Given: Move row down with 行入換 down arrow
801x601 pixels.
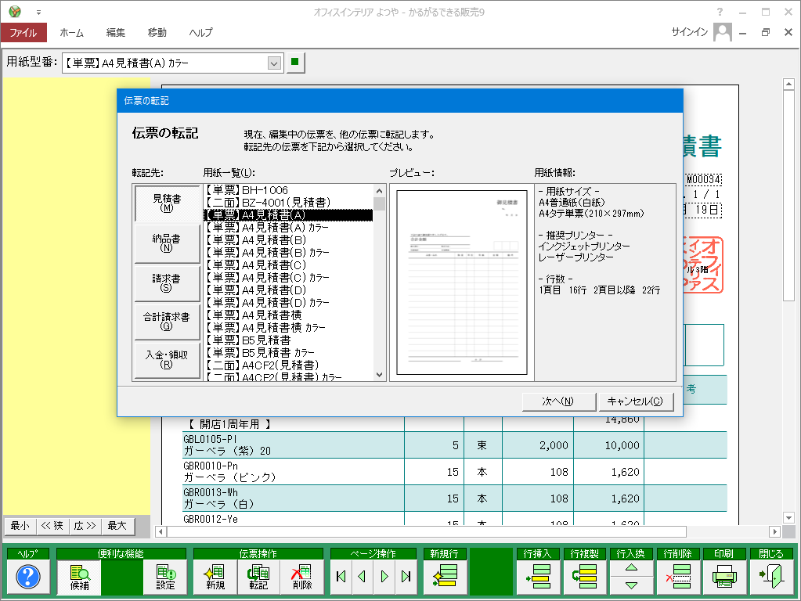Looking at the screenshot, I should pyautogui.click(x=631, y=585).
